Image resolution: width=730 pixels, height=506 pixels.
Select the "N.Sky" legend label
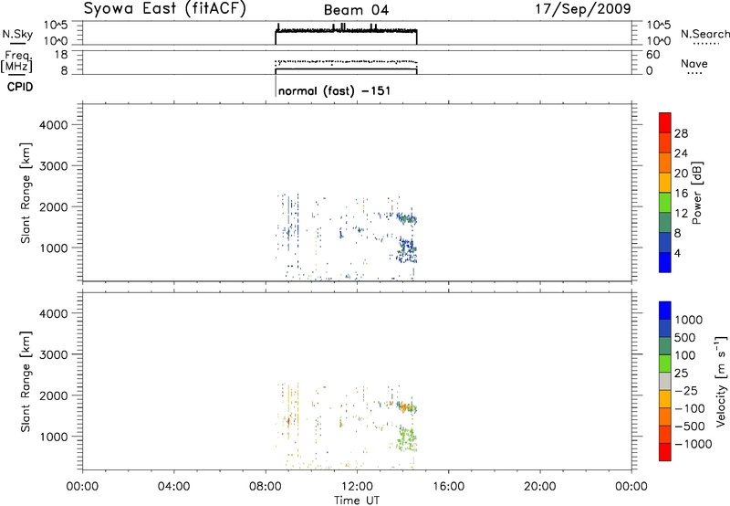tap(17, 35)
